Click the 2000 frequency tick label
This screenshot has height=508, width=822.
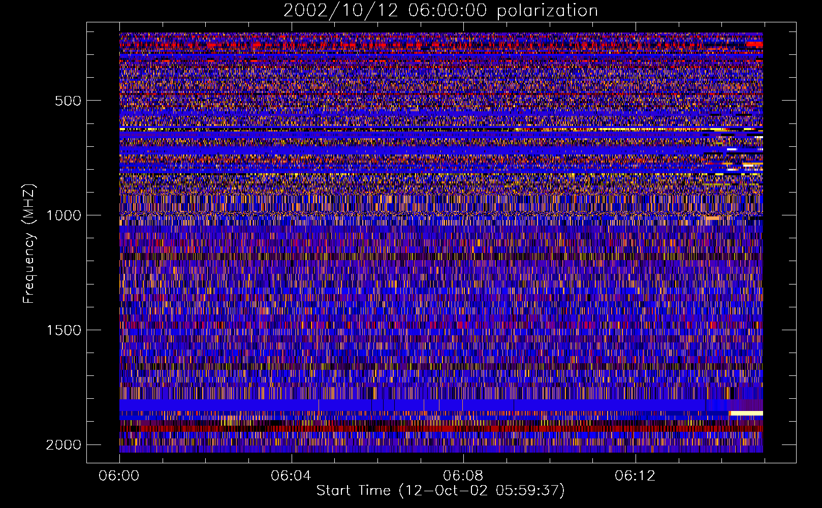[64, 445]
